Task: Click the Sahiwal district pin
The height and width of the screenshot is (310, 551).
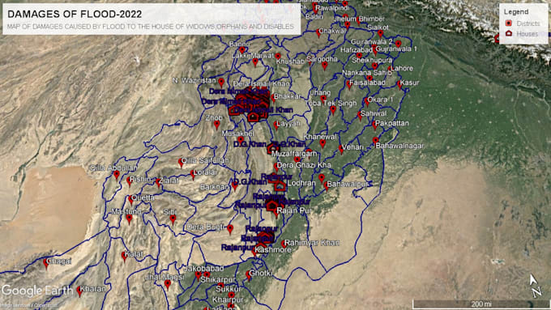Action: click(361, 115)
